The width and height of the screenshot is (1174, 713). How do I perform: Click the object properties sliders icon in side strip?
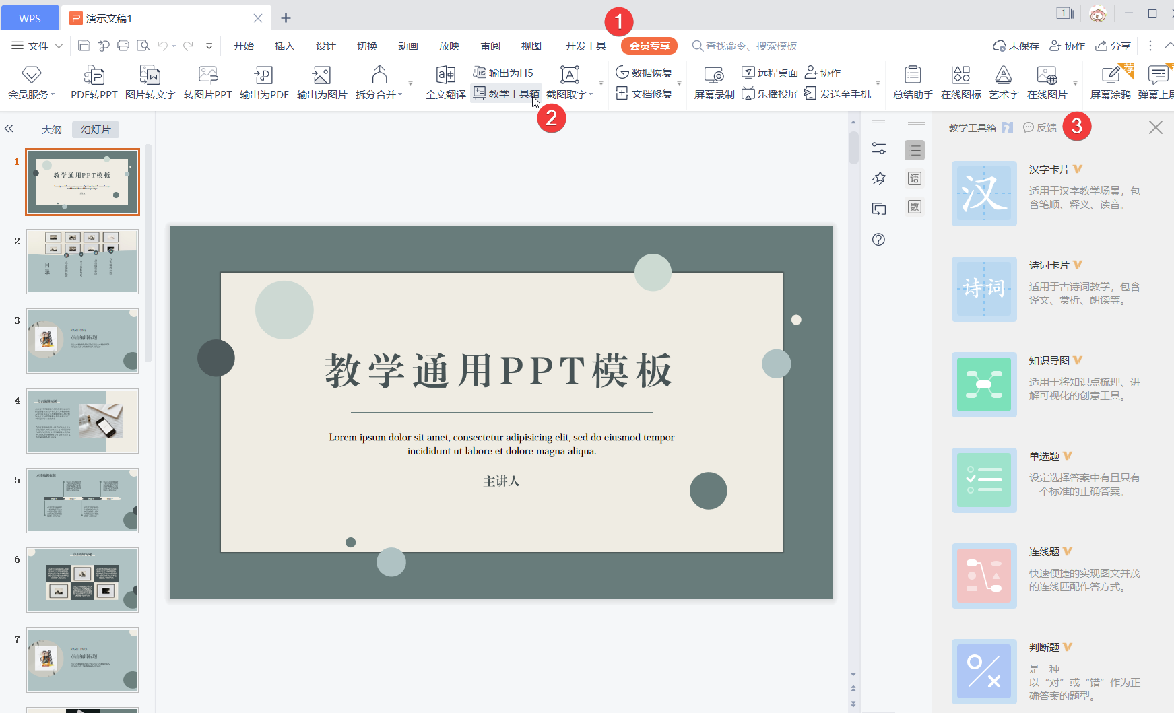point(879,148)
